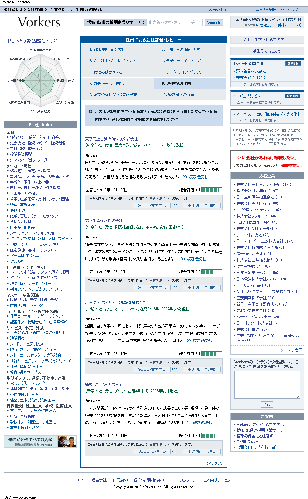This screenshot has height=499, width=308.
Task: Open コンピュータ、通信機器、OA機器関連 category
Action: coord(40,176)
